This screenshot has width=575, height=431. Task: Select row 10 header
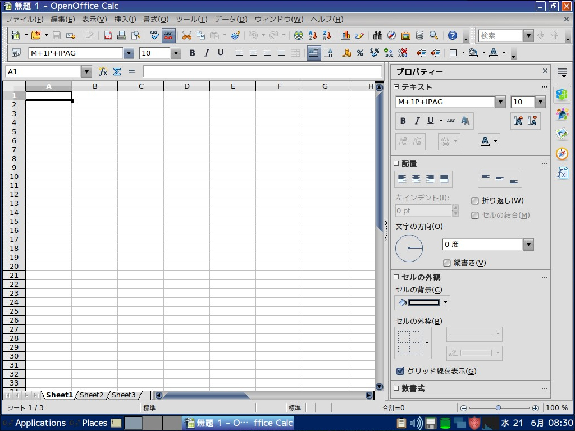tap(14, 177)
